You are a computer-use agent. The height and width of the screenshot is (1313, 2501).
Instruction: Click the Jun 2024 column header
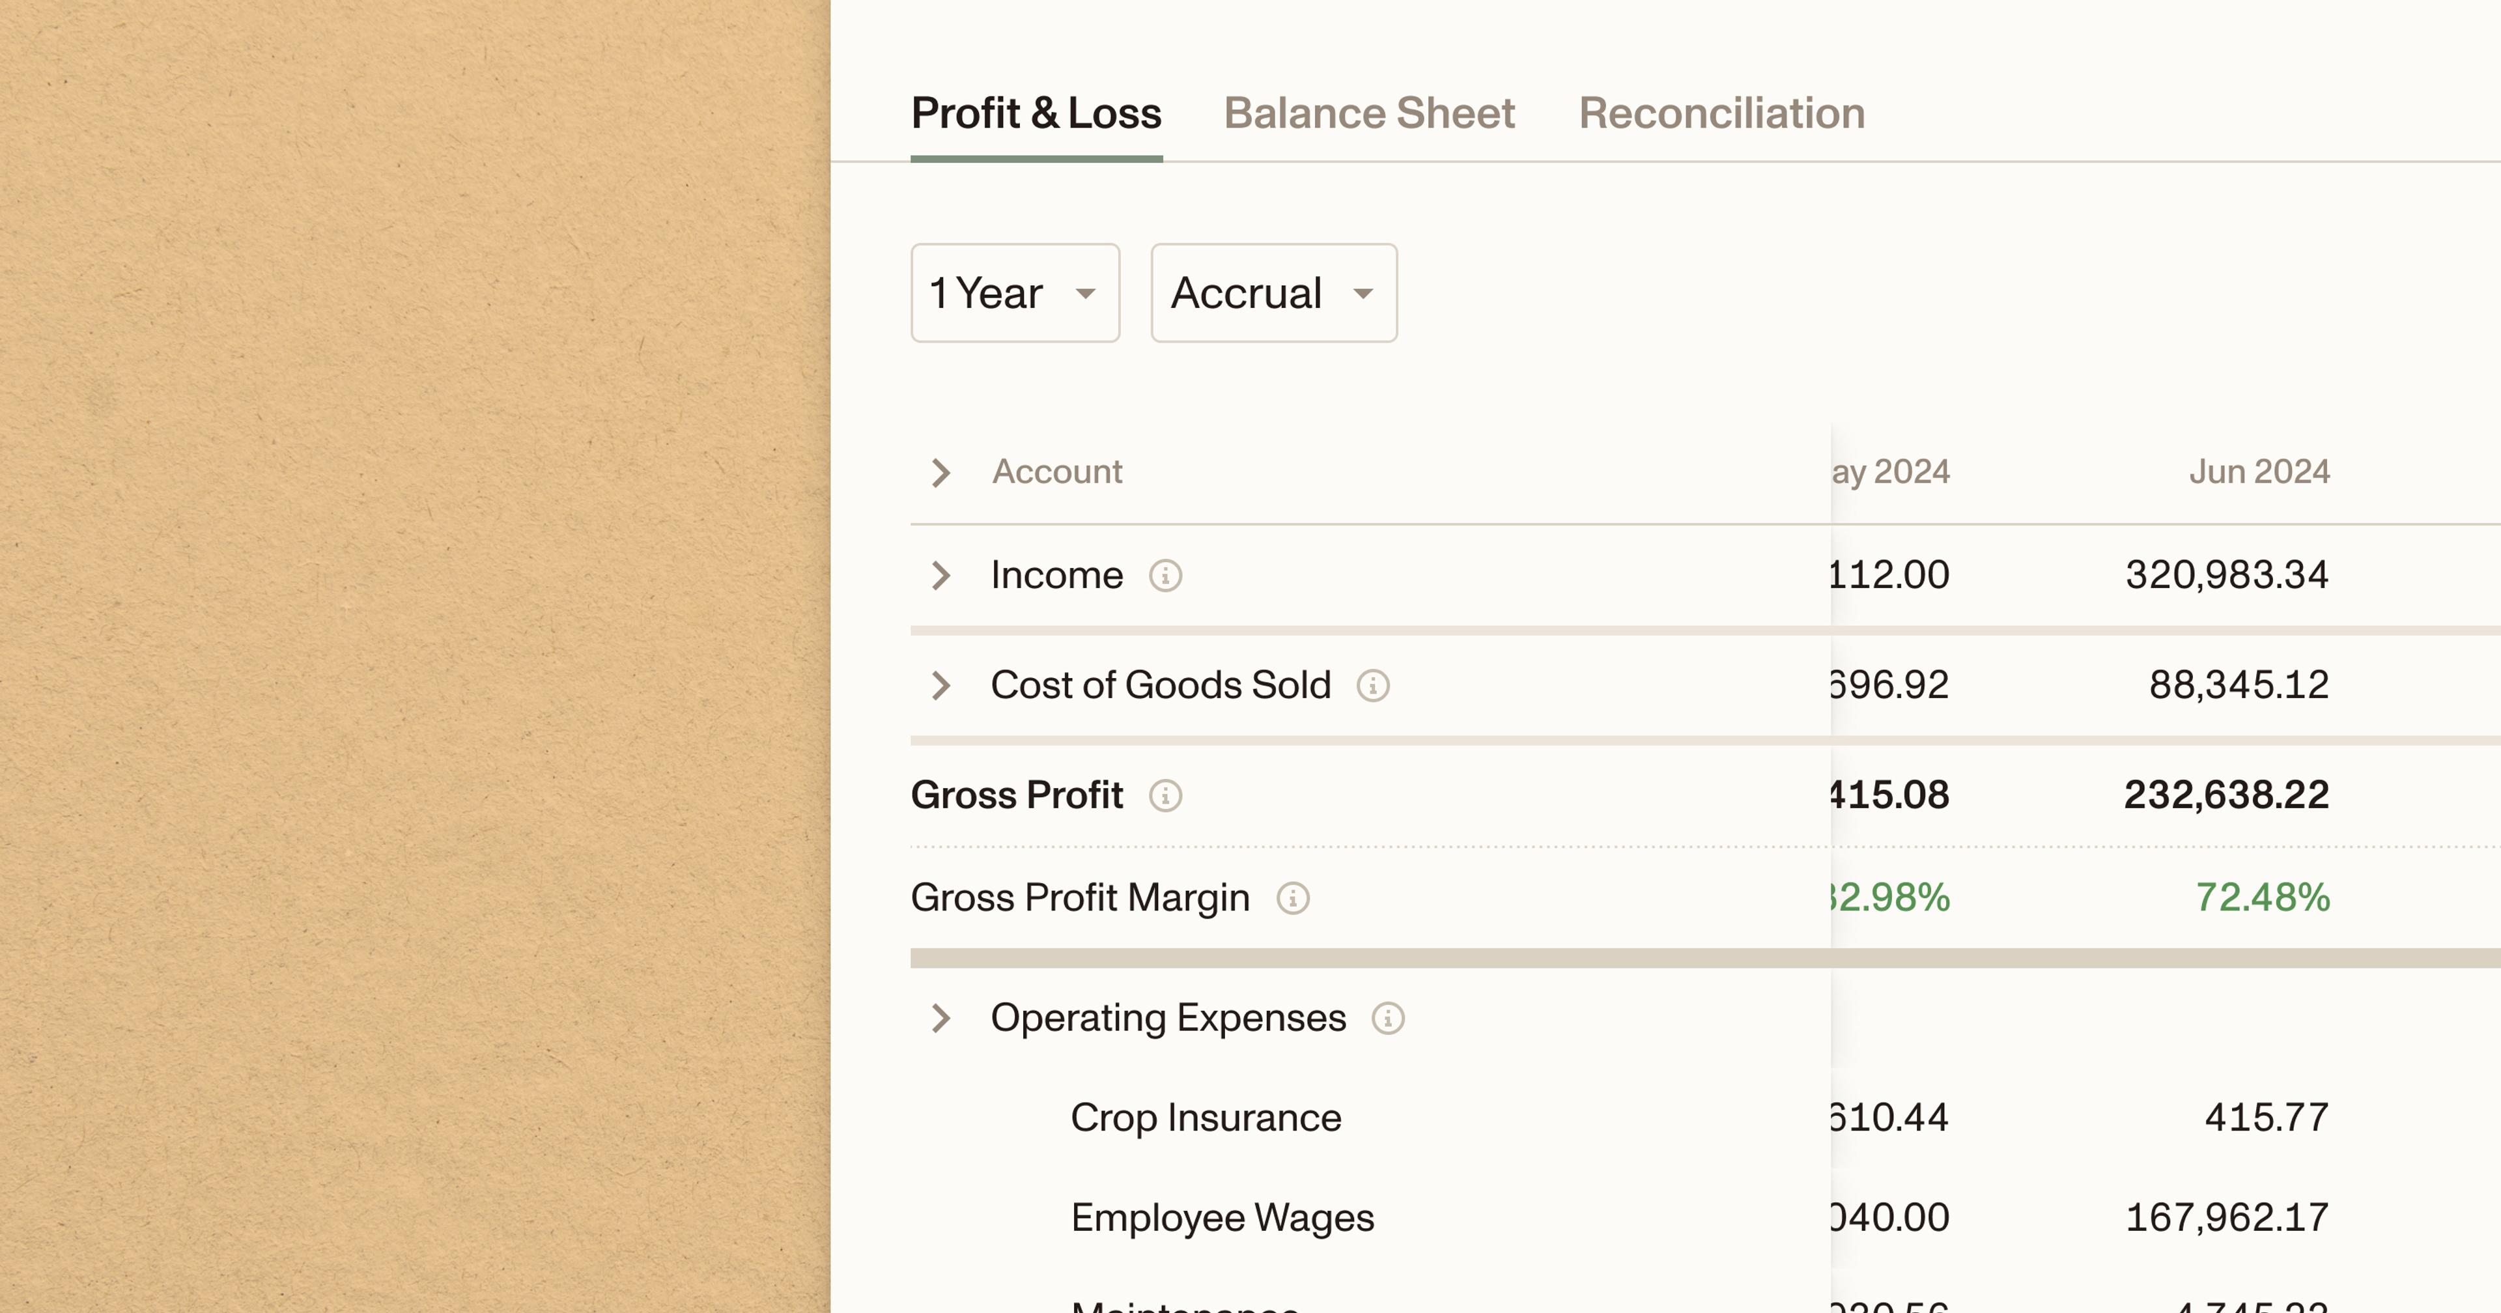[x=2258, y=472]
